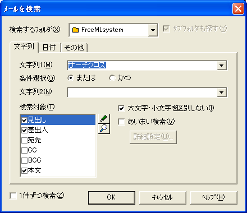Select the かつ radio button
The image size is (247, 213).
(112, 78)
